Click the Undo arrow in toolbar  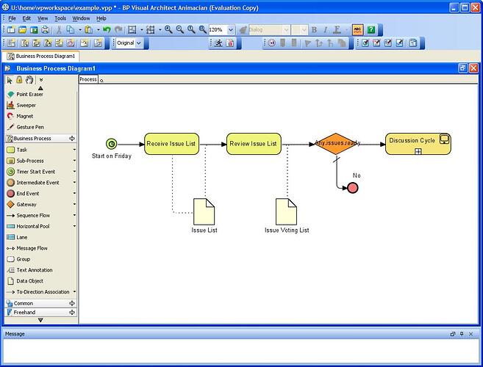coord(107,30)
